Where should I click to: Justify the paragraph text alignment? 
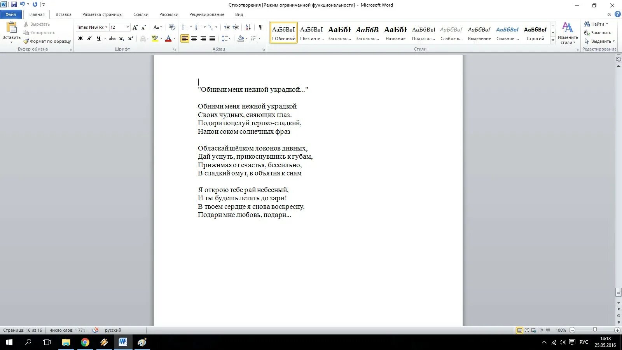(212, 38)
